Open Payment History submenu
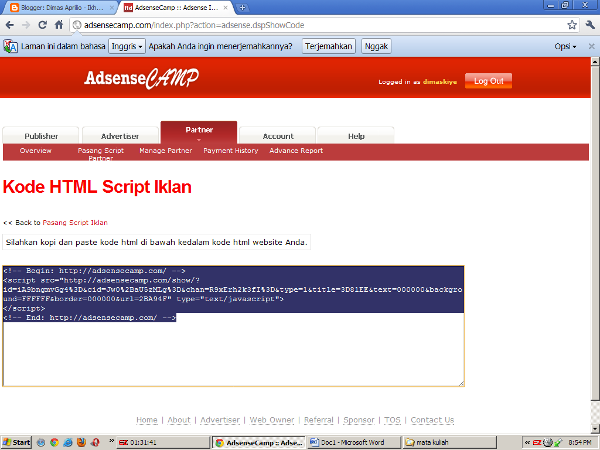 click(231, 151)
